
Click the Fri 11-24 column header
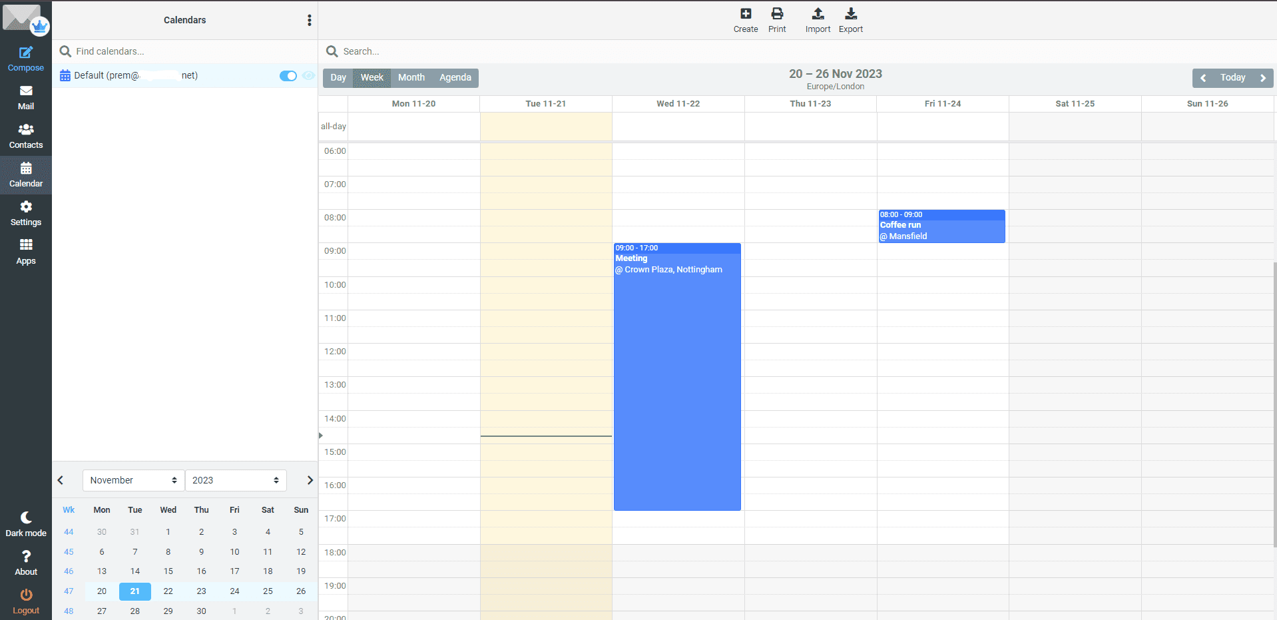(943, 104)
